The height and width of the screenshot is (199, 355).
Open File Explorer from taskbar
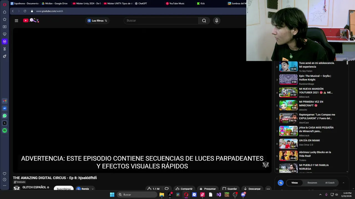162,195
